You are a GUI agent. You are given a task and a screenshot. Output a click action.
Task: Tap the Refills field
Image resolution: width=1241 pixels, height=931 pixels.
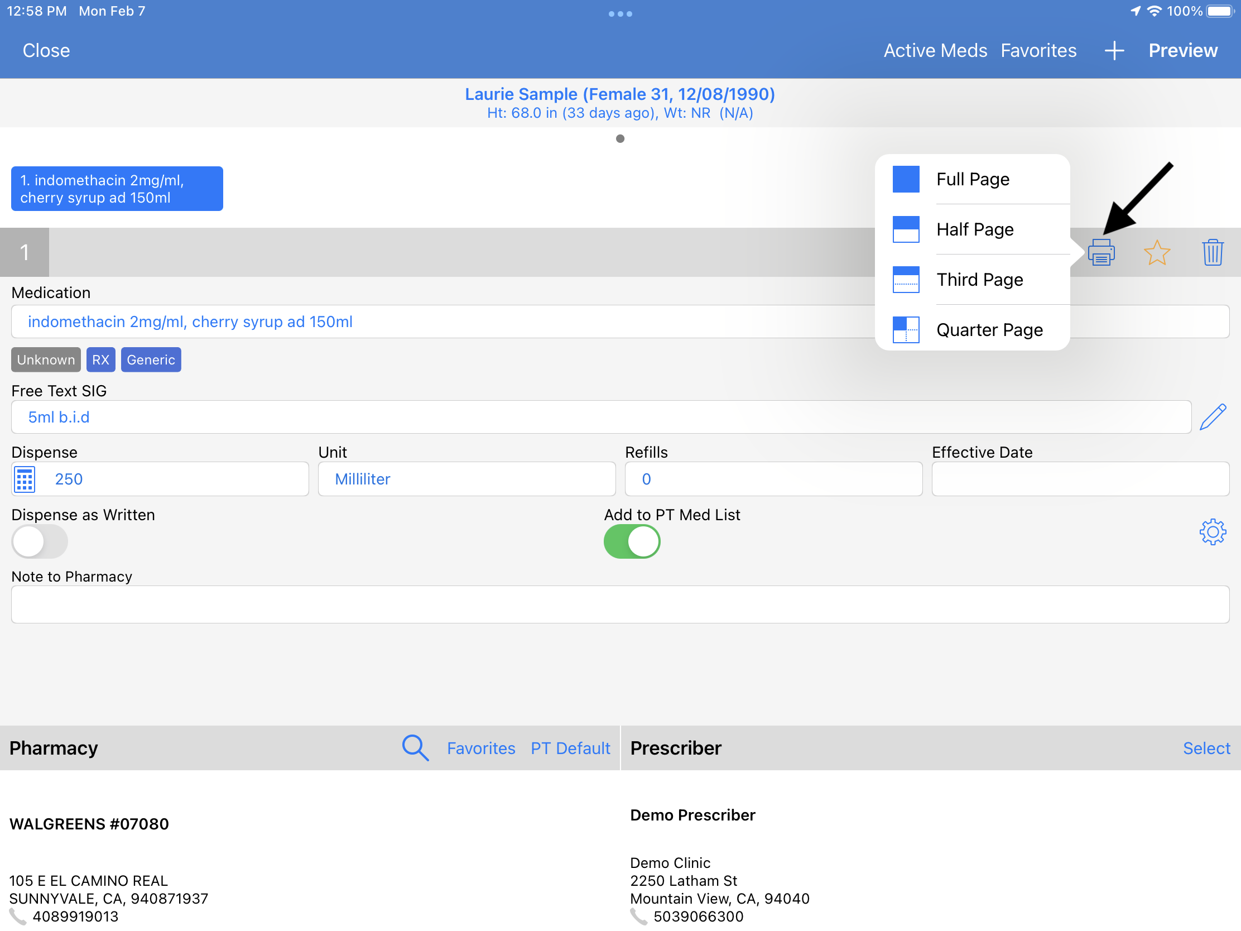click(x=773, y=479)
